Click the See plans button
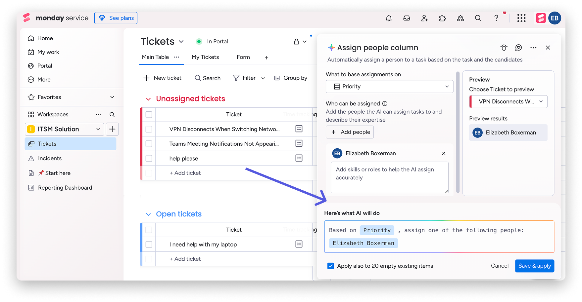The image size is (582, 302). click(x=116, y=18)
